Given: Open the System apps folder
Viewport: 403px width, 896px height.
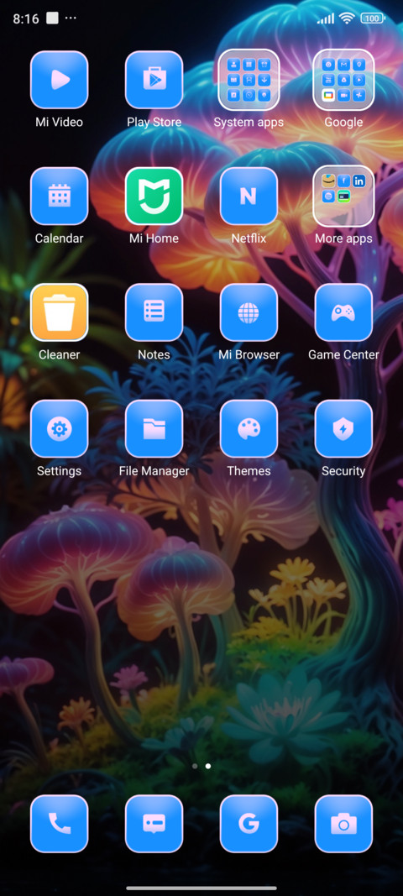Looking at the screenshot, I should click(x=249, y=80).
